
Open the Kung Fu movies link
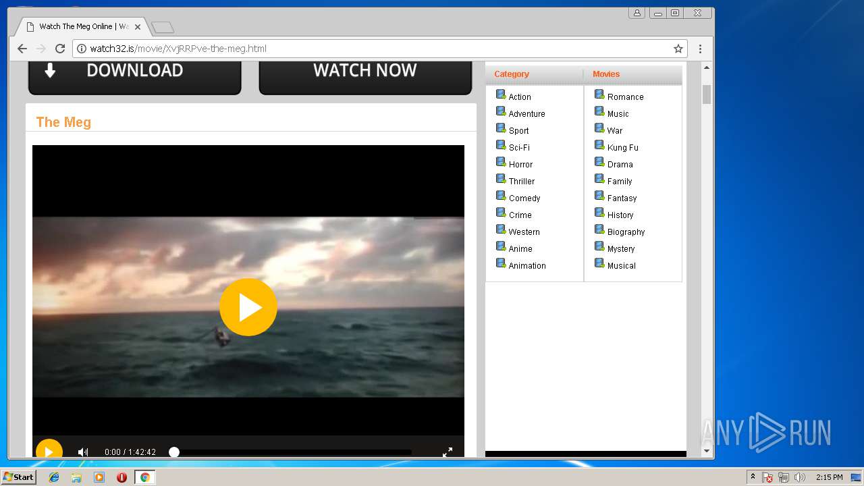[x=622, y=148]
